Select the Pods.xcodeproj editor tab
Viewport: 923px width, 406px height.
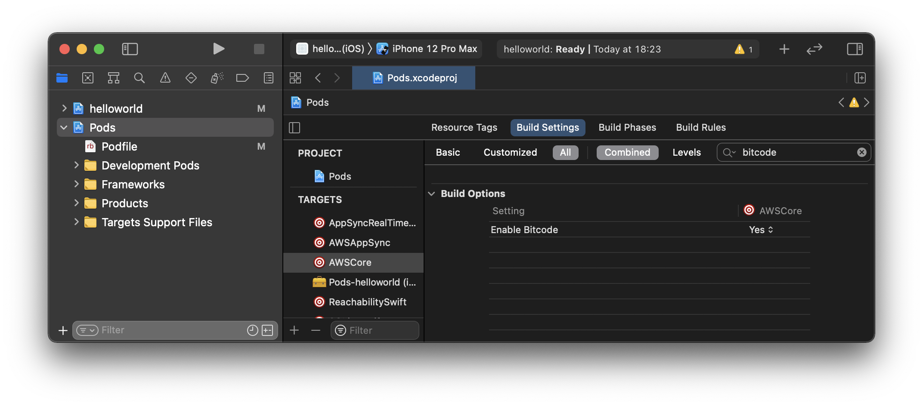414,78
